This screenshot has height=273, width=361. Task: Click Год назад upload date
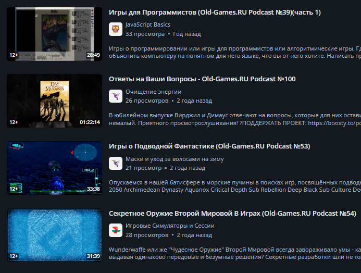(x=187, y=34)
